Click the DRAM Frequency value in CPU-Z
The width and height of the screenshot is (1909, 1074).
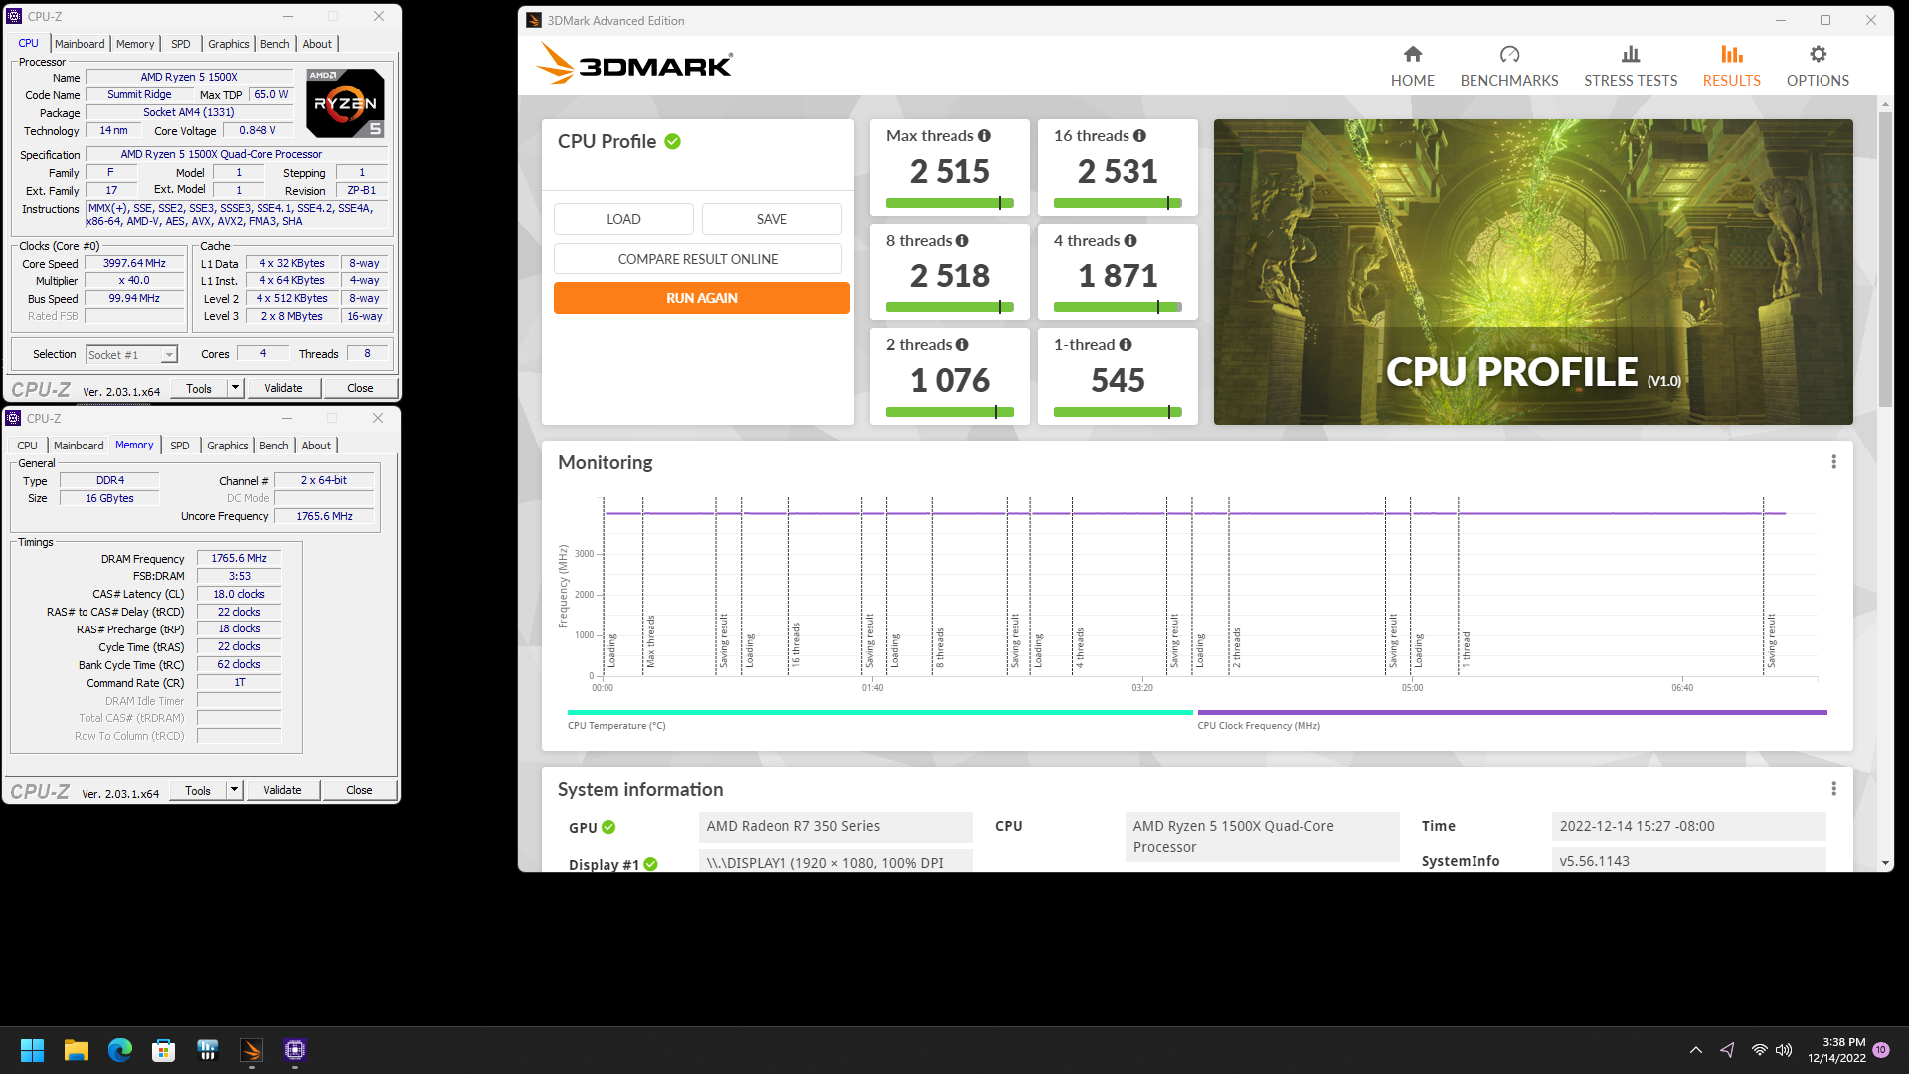tap(239, 559)
